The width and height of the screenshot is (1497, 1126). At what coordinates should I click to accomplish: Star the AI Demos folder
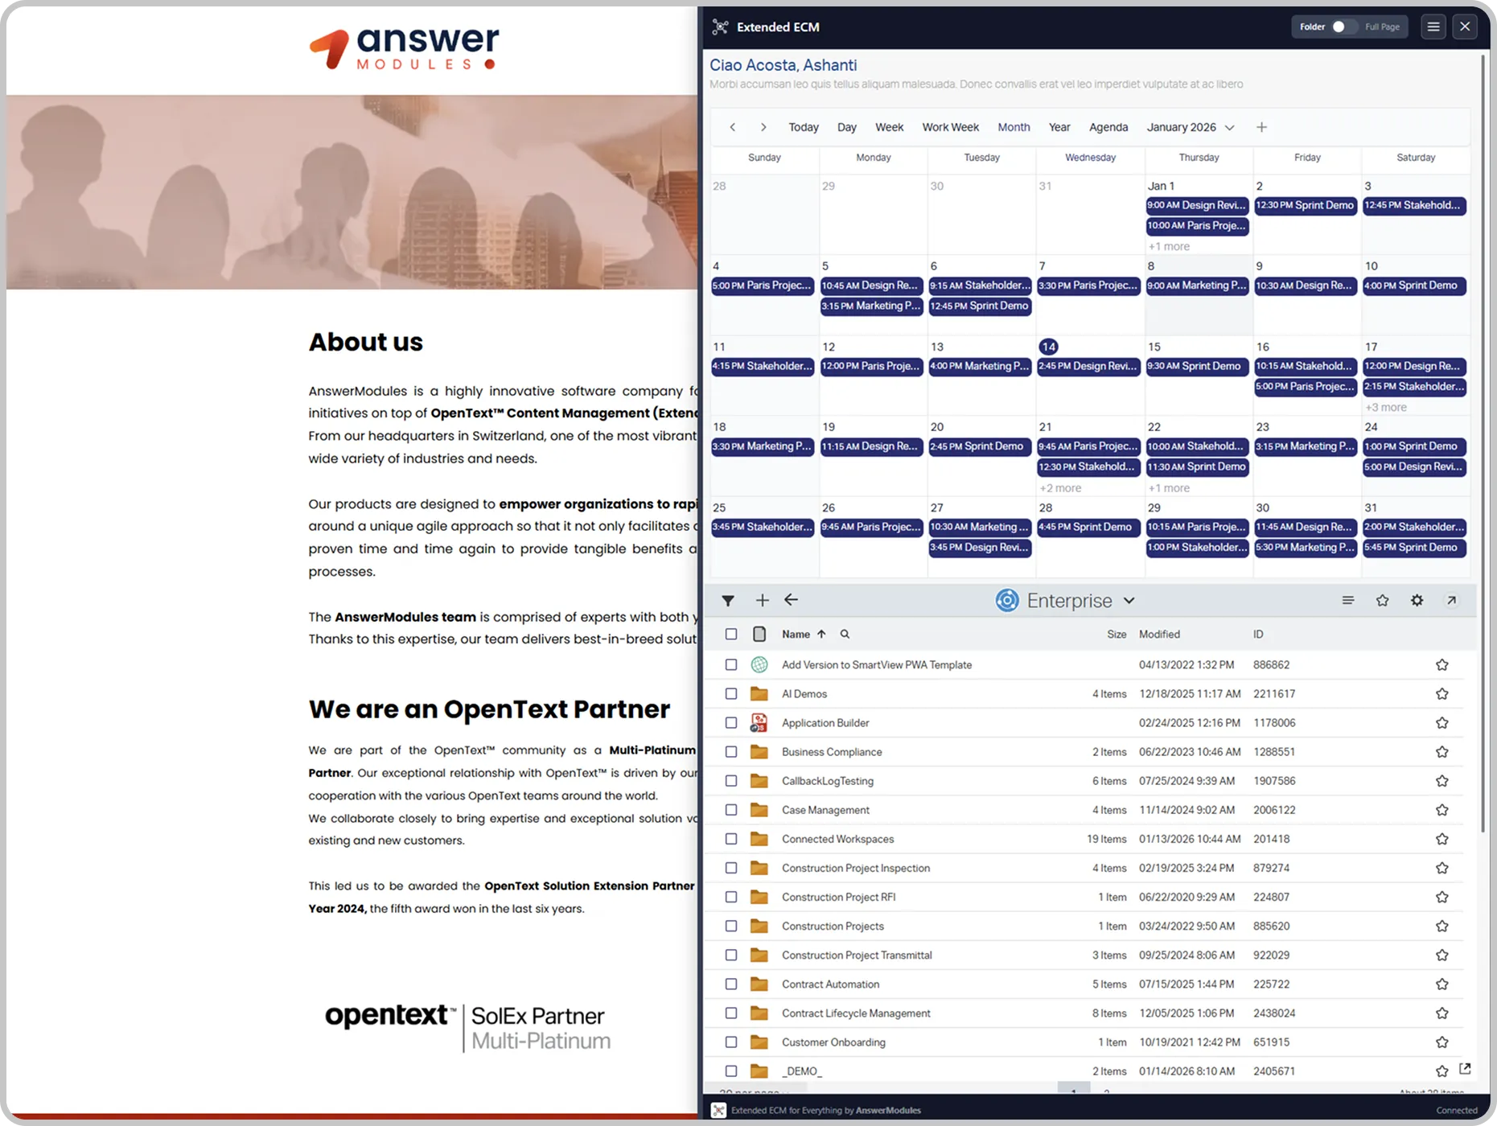1441,694
